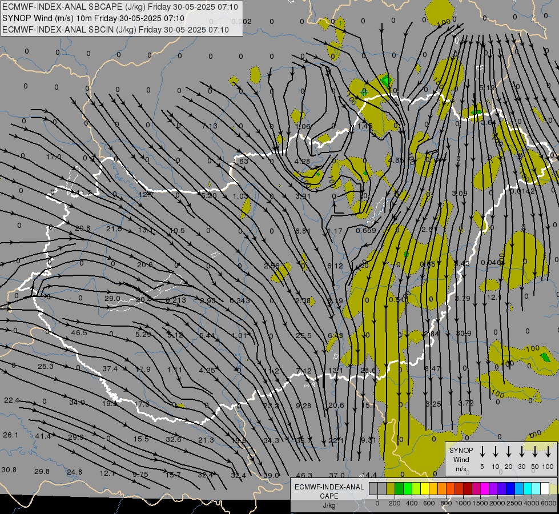This screenshot has width=559, height=514.
Task: Select the SBCAPE title line in header
Action: pos(120,7)
